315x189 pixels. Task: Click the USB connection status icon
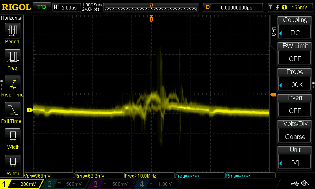[x=295, y=183]
